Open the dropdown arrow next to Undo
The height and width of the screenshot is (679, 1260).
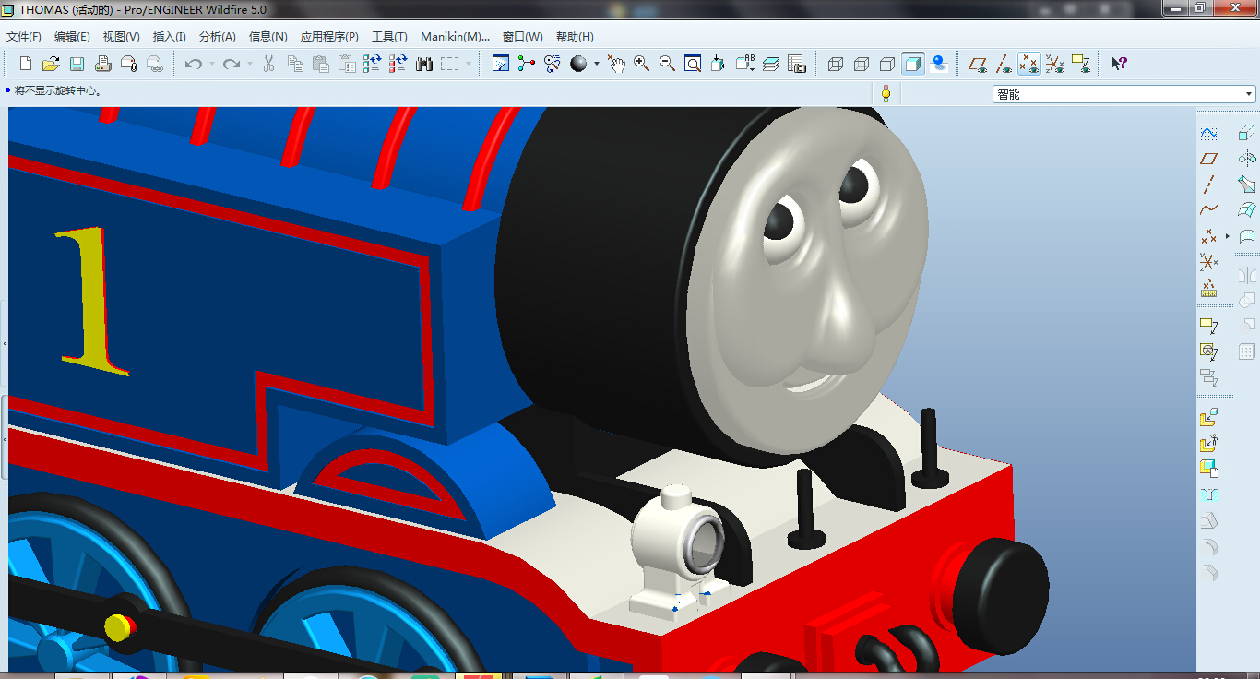(x=211, y=64)
